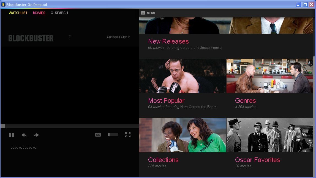Image resolution: width=316 pixels, height=178 pixels.
Task: Click the BLOCKBUSTER logo
Action: coord(31,38)
